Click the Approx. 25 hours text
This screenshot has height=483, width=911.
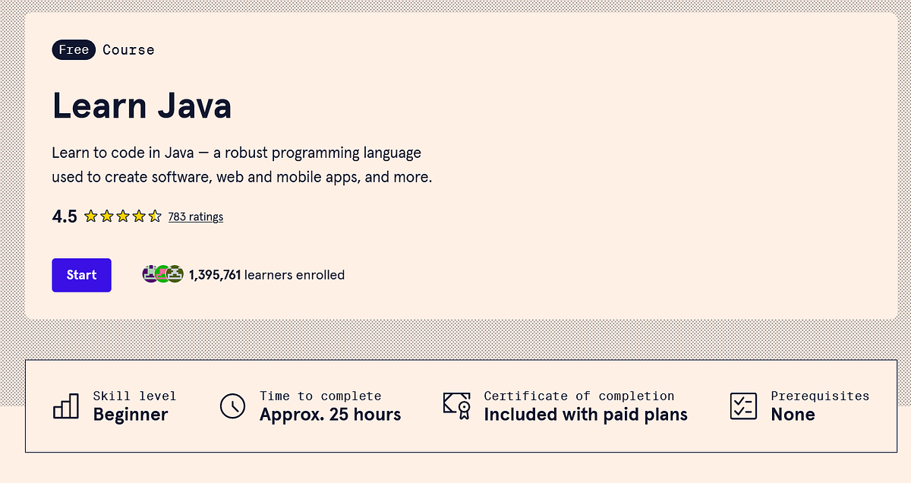pyautogui.click(x=330, y=415)
